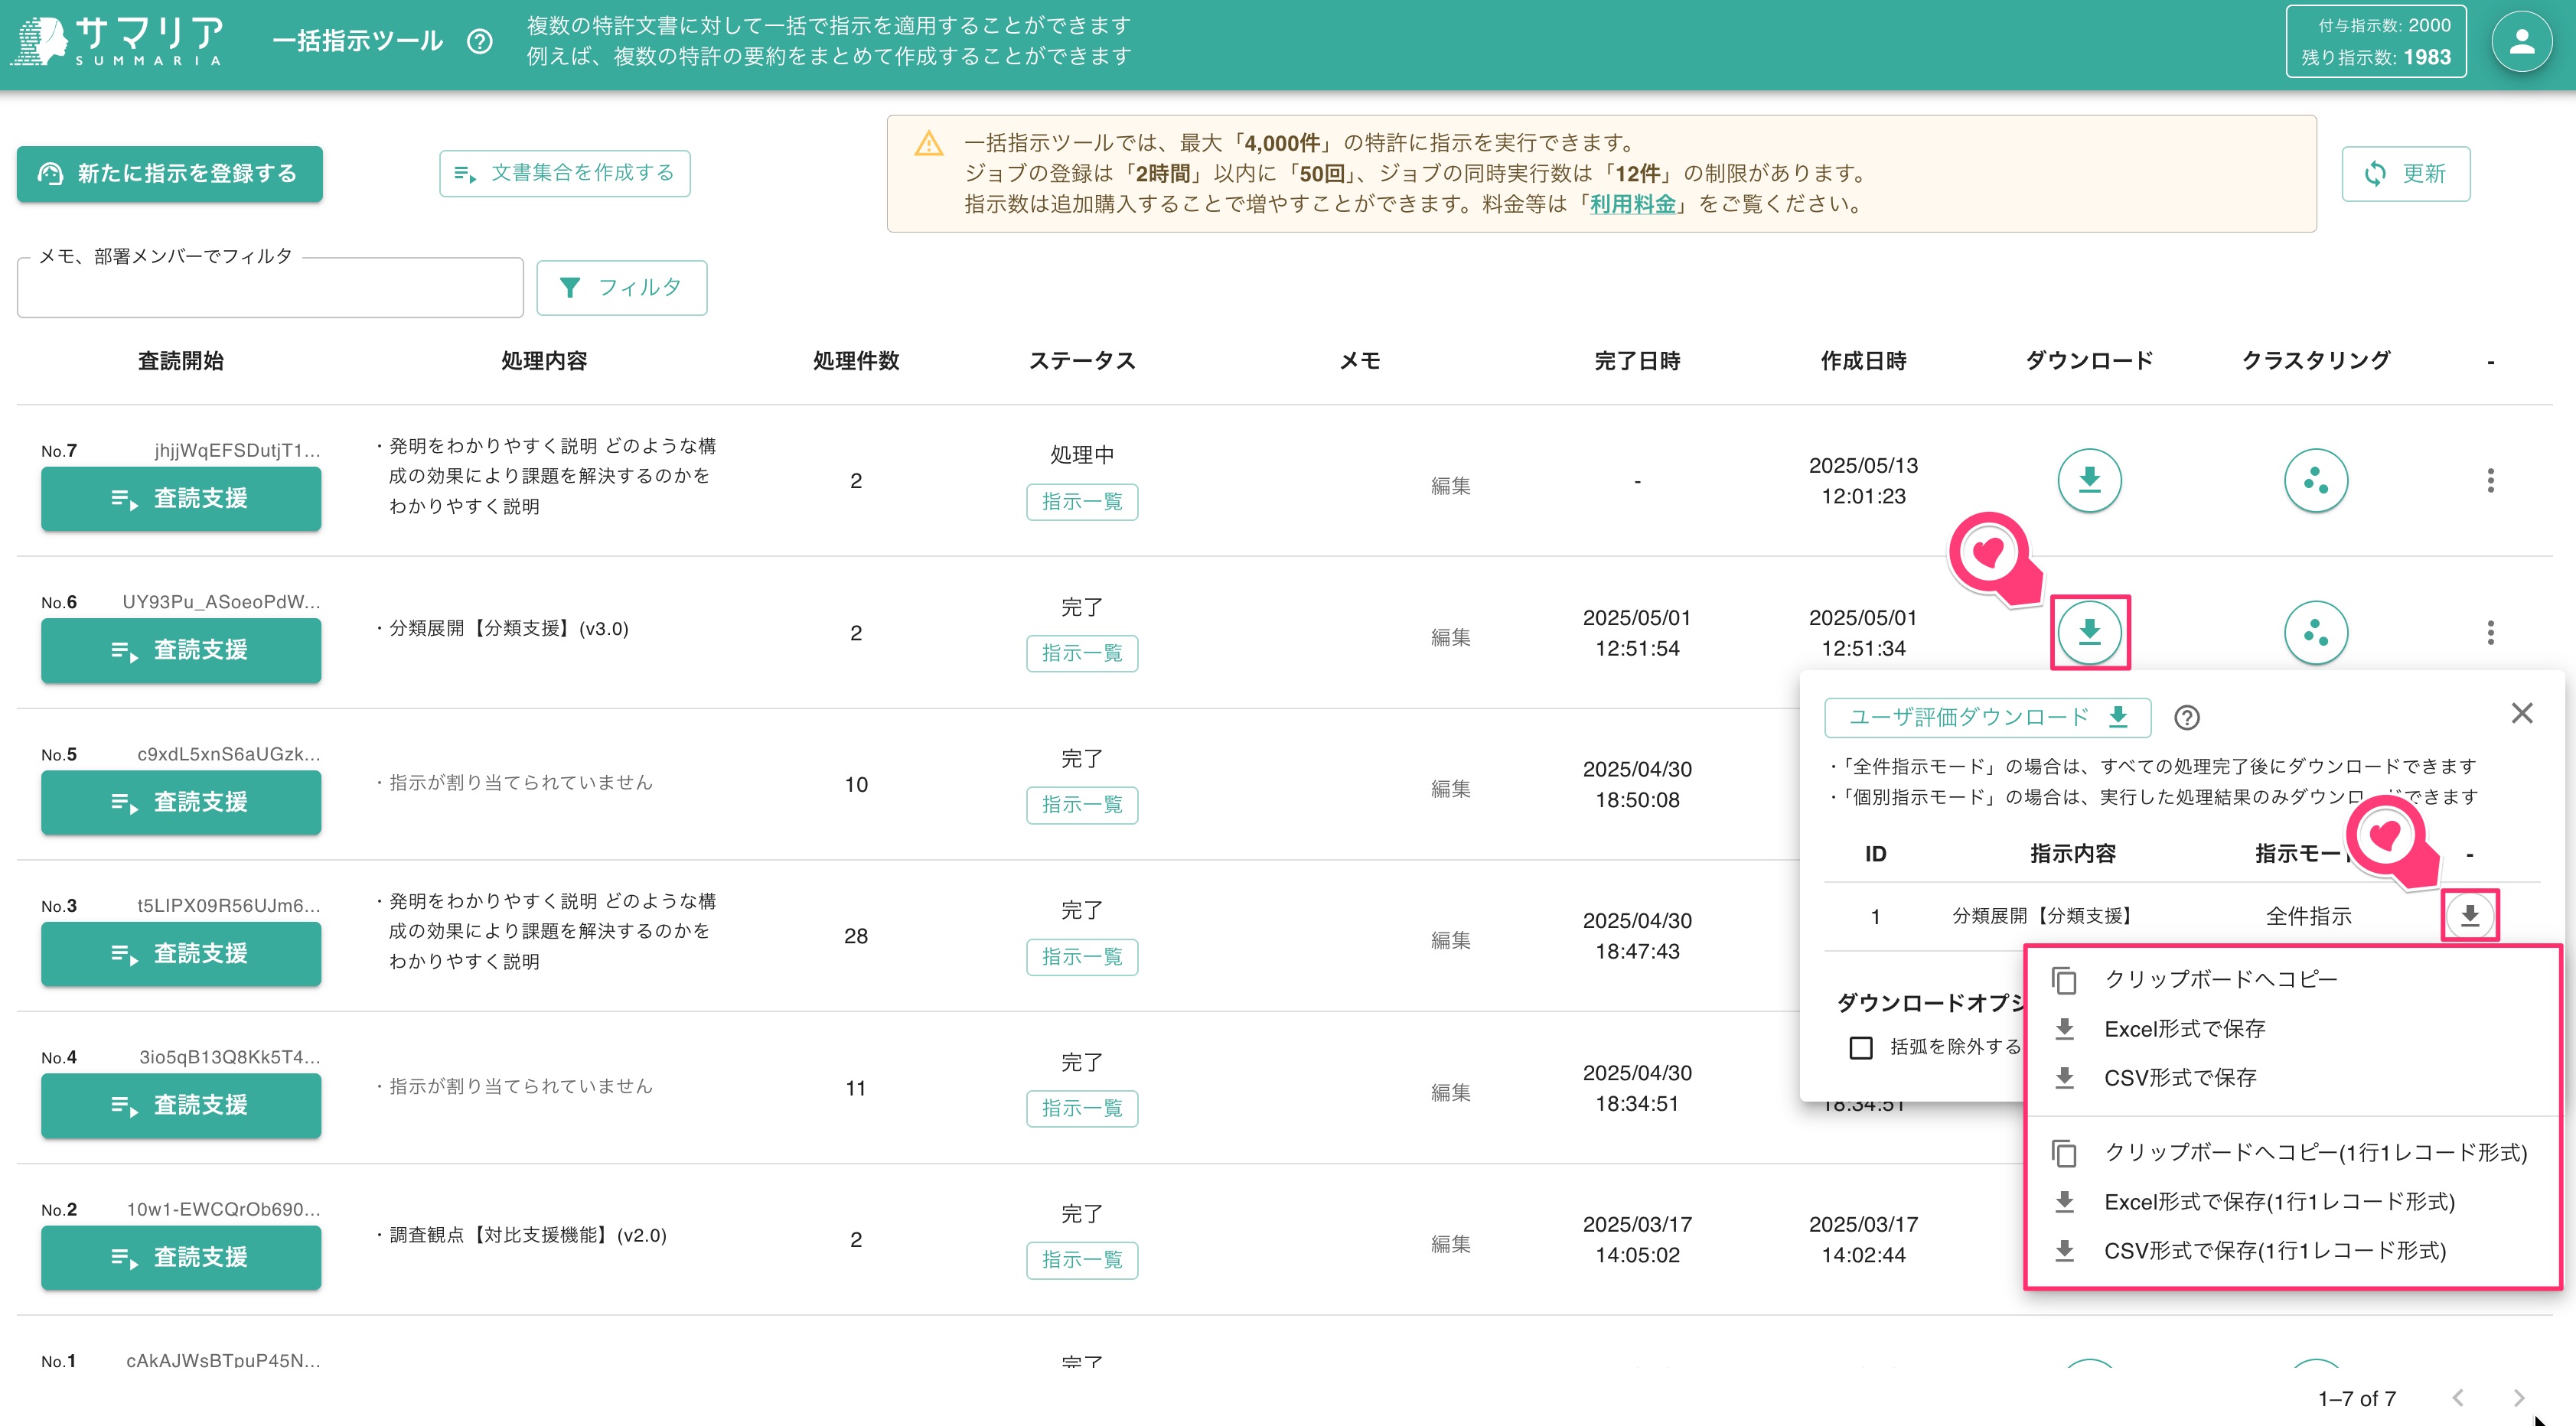This screenshot has width=2576, height=1426.
Task: Click the help icon beside 一括指示ツール title
Action: (480, 42)
